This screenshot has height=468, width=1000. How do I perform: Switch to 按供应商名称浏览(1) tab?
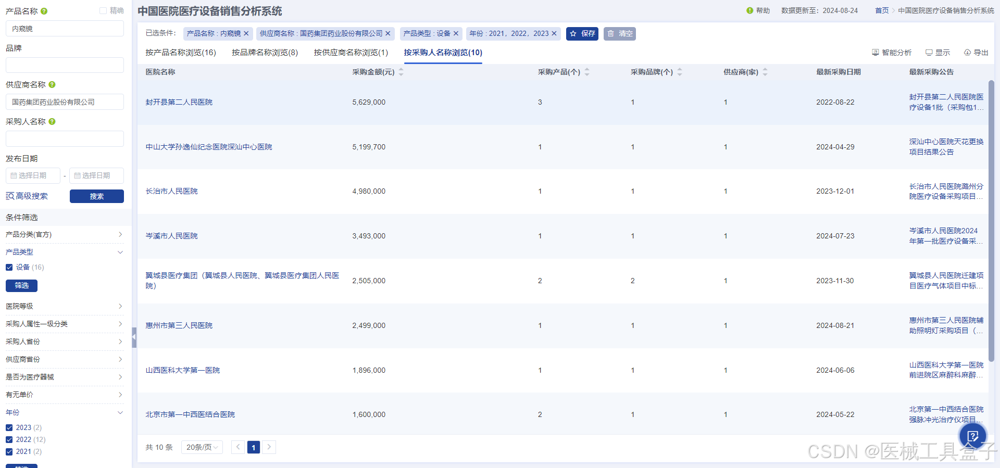coord(351,53)
